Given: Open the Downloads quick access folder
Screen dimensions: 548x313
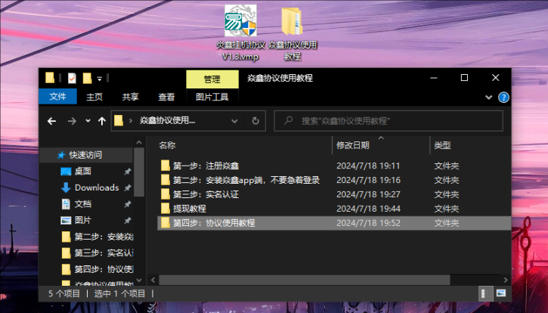Looking at the screenshot, I should point(96,187).
